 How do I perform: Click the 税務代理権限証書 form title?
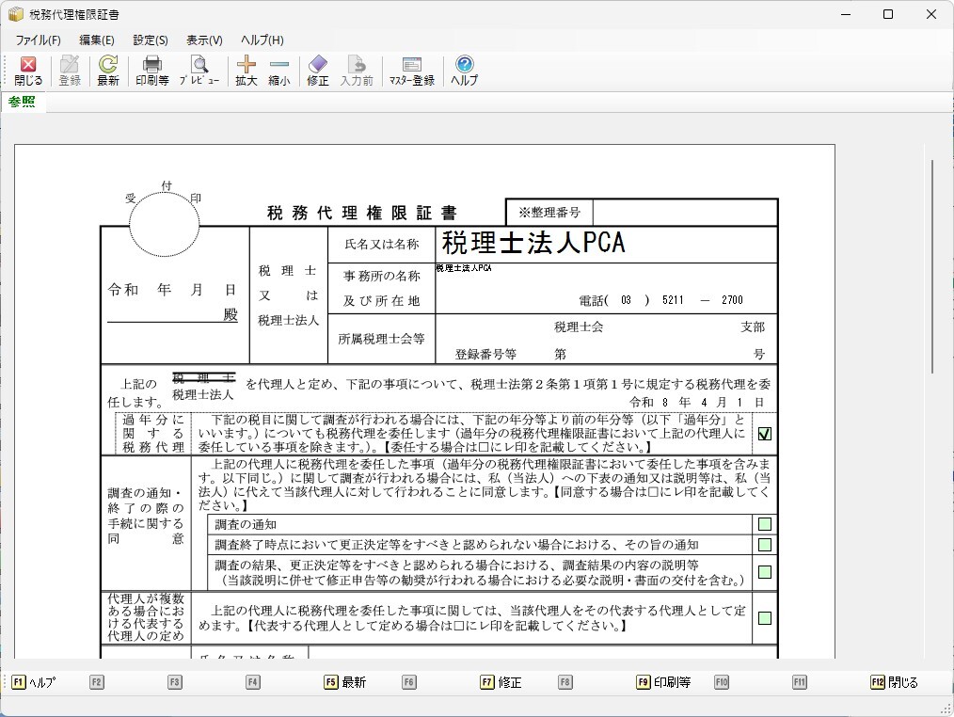[x=362, y=213]
